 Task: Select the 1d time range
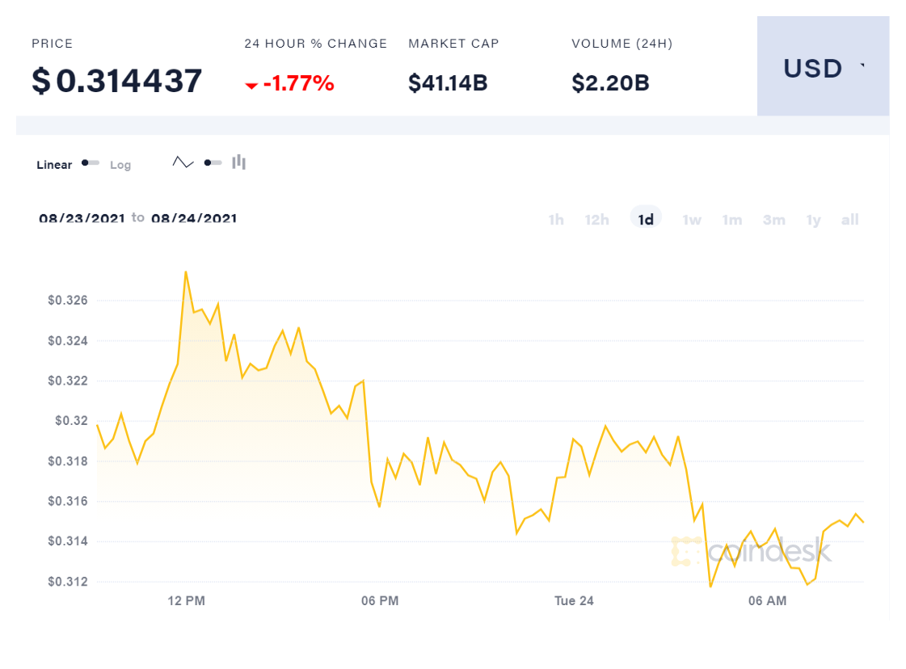pyautogui.click(x=646, y=220)
